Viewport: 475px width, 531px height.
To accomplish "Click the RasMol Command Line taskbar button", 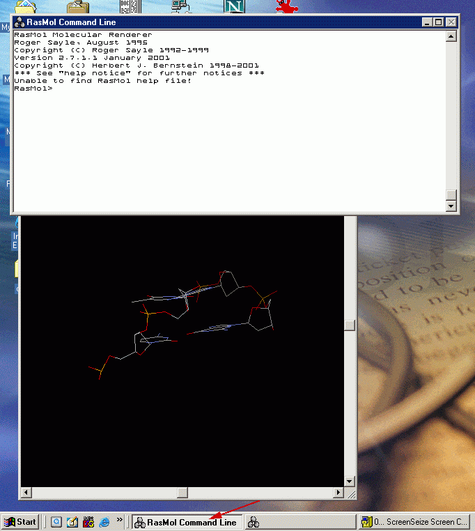I will tap(187, 522).
